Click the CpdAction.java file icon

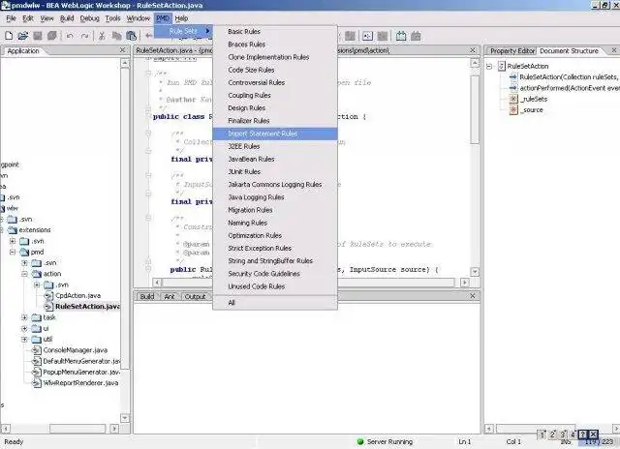pos(48,296)
